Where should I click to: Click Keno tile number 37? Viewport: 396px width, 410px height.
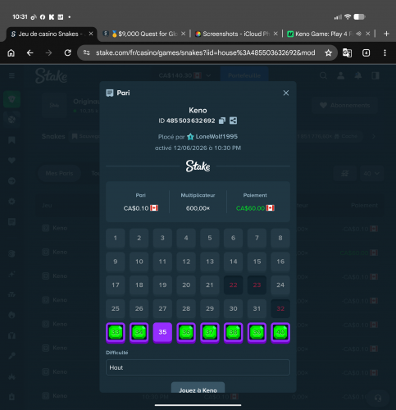point(210,332)
